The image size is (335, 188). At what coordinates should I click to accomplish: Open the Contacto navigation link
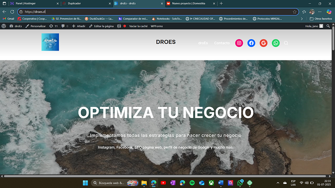click(222, 43)
